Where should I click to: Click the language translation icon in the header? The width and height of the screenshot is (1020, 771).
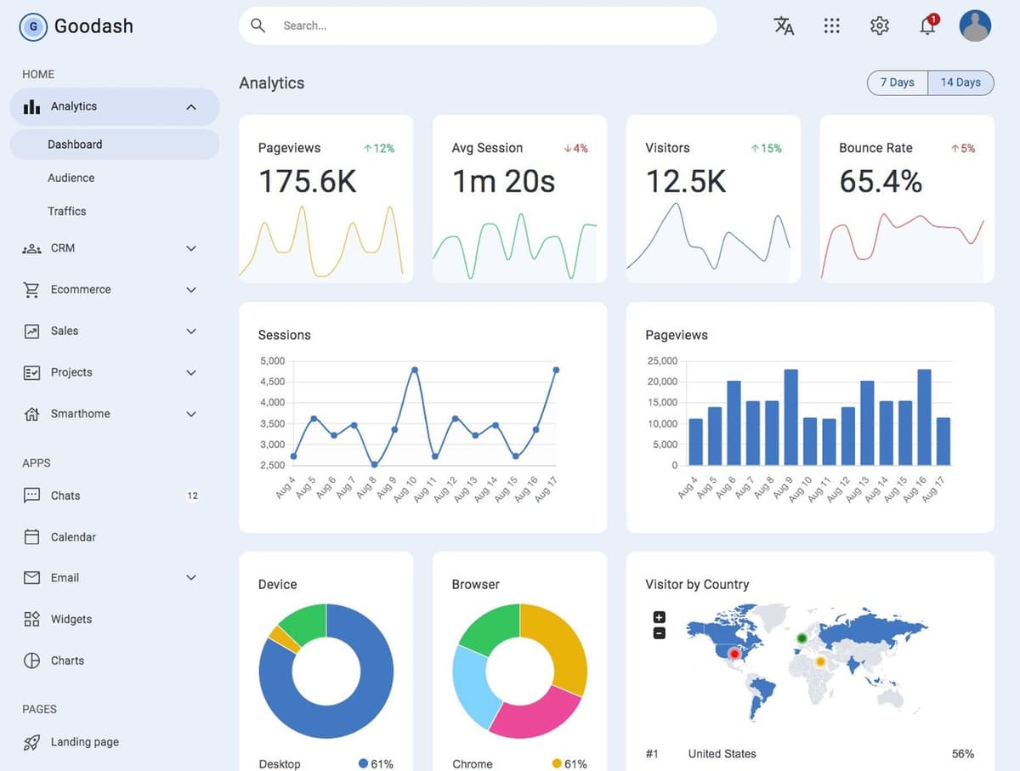click(x=783, y=26)
